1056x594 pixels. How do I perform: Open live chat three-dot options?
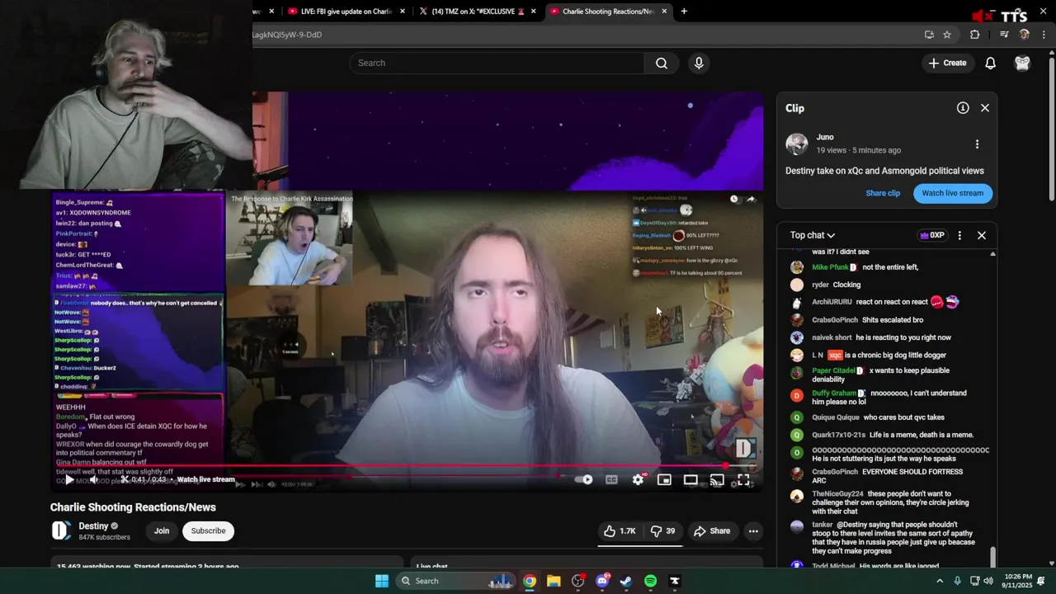[959, 235]
